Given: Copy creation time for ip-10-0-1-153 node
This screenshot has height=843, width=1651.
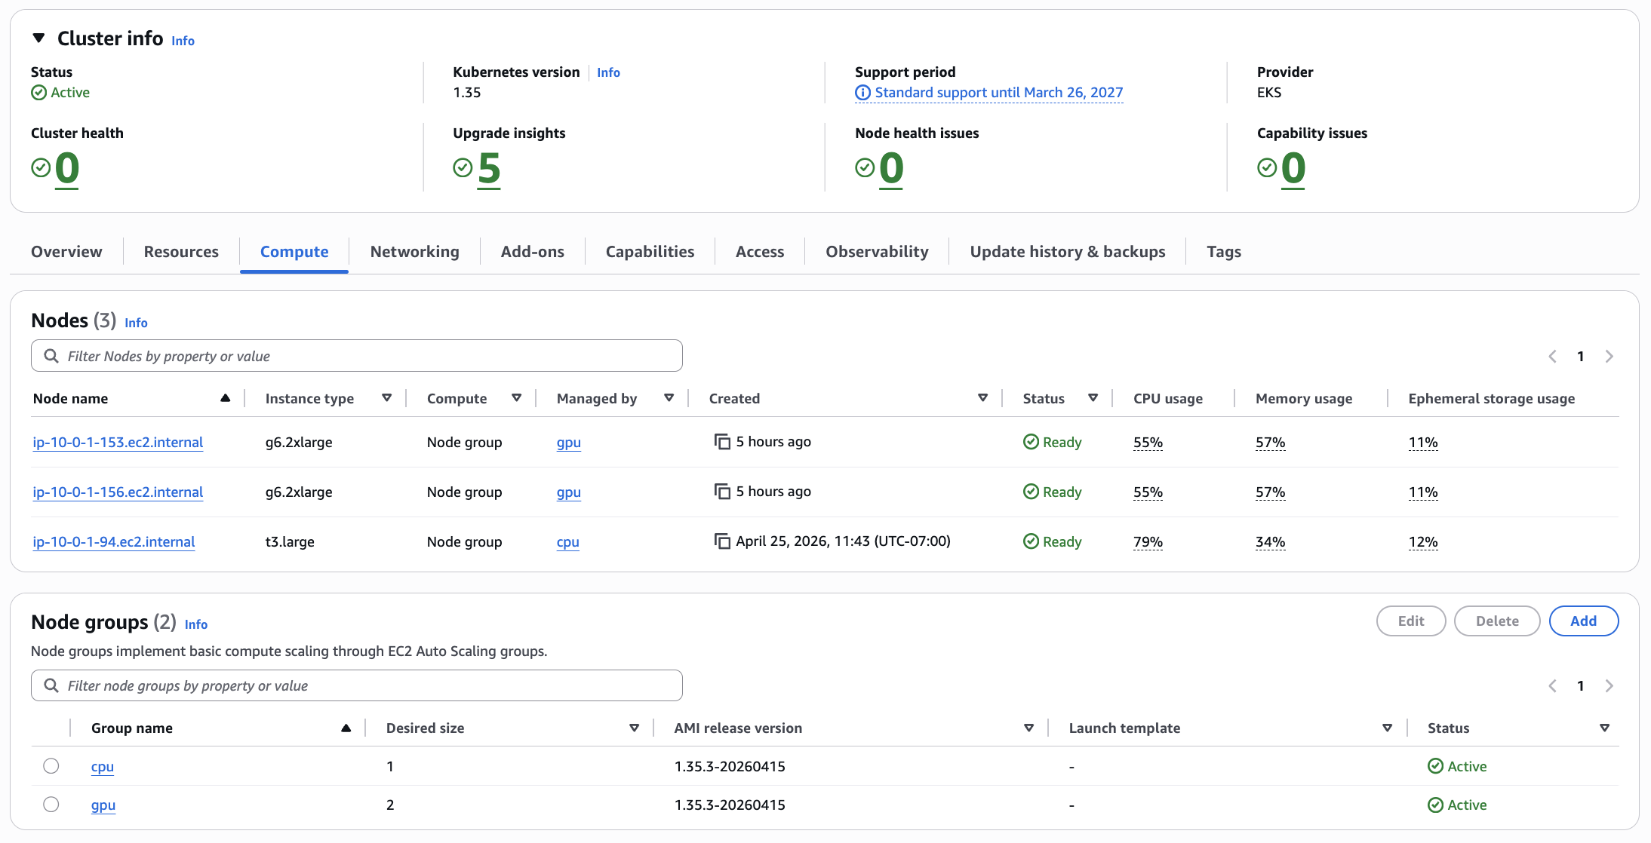Looking at the screenshot, I should pos(722,442).
